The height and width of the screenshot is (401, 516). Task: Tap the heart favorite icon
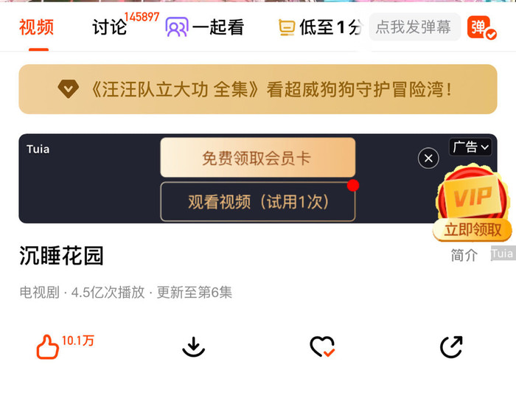(323, 346)
